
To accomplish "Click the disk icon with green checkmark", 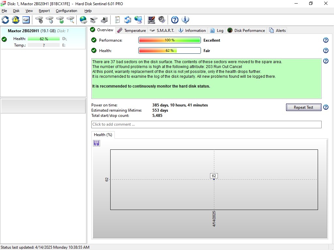I will point(60,20).
